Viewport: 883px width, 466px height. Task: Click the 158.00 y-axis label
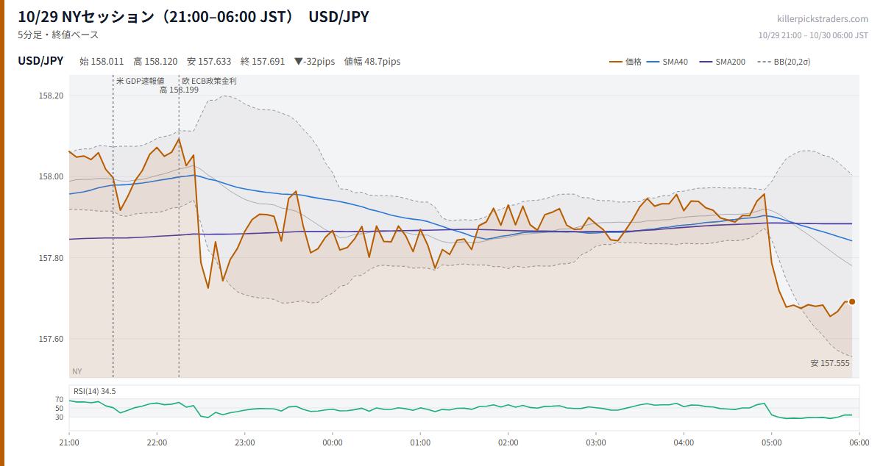(x=52, y=176)
